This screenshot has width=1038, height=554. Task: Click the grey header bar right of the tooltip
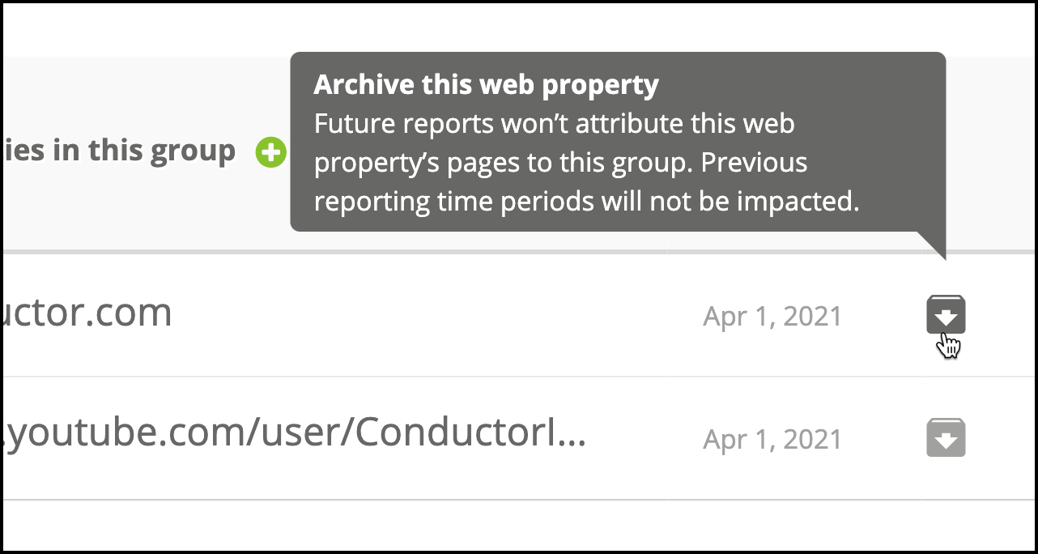[990, 152]
